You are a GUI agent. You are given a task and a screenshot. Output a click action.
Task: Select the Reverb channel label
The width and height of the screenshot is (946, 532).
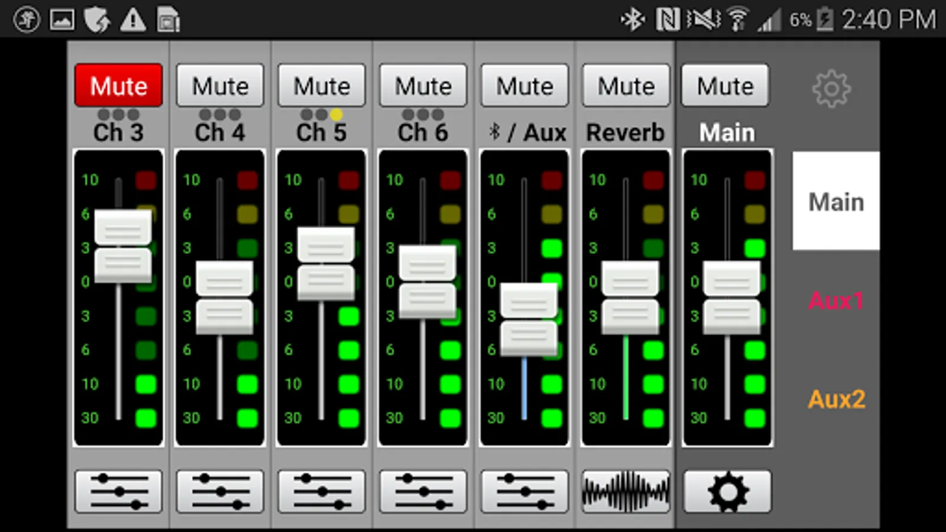point(626,132)
